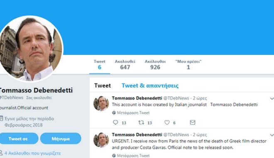Click person icon beside known followers
The height and width of the screenshot is (158, 274).
(x=1, y=153)
